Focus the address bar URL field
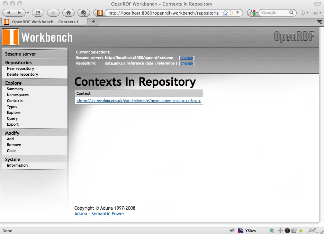This screenshot has height=234, width=324. click(x=163, y=13)
